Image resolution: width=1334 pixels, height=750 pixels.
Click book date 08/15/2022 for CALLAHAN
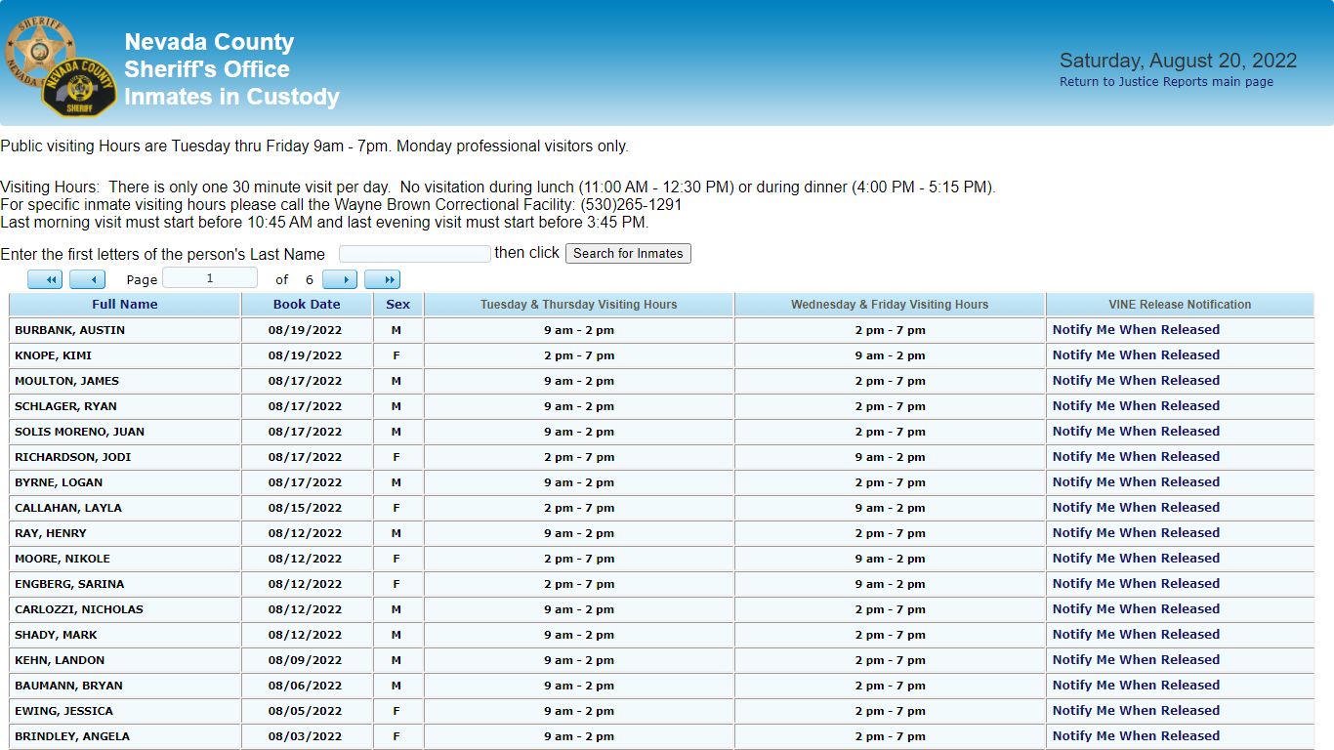coord(306,508)
